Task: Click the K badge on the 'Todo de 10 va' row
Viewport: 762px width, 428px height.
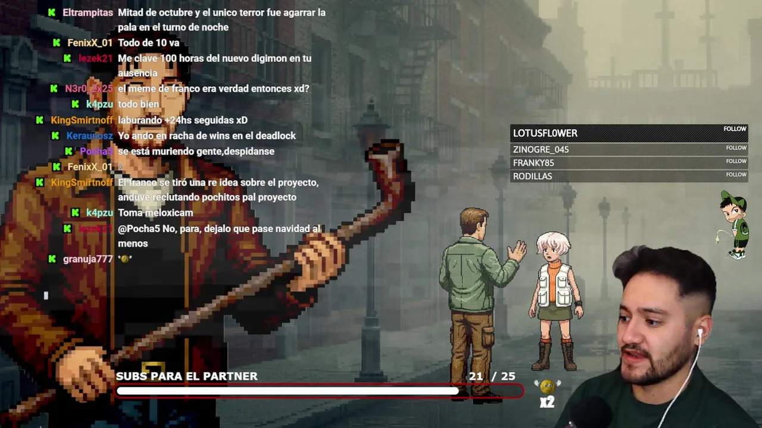Action: pyautogui.click(x=57, y=43)
